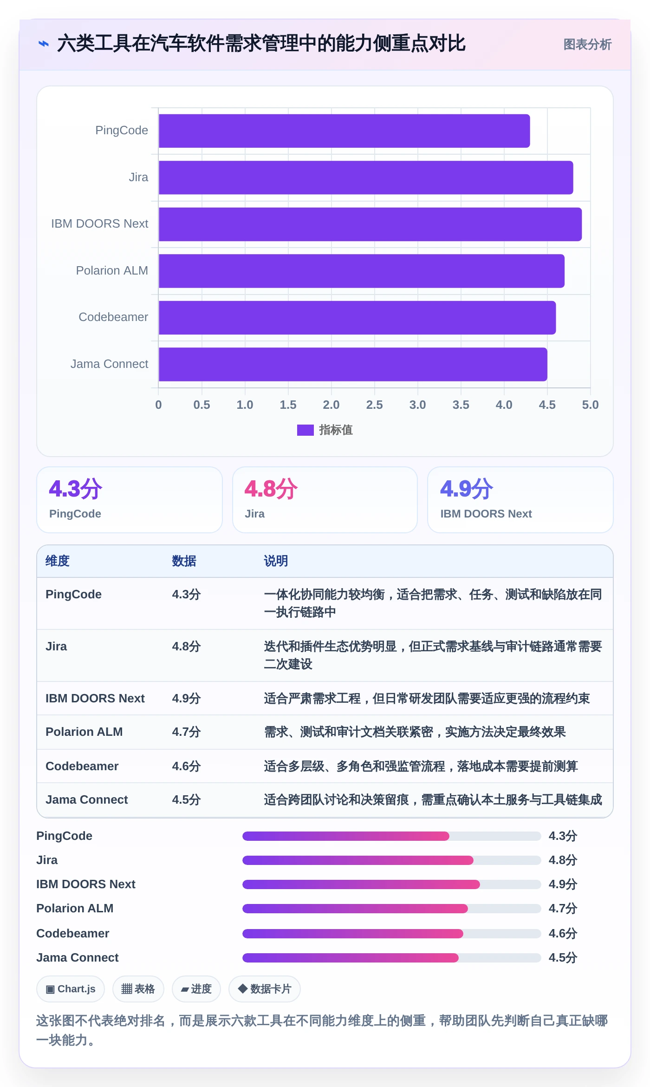This screenshot has height=1087, width=650.
Task: Click the Jira bar in the chart
Action: pos(366,177)
